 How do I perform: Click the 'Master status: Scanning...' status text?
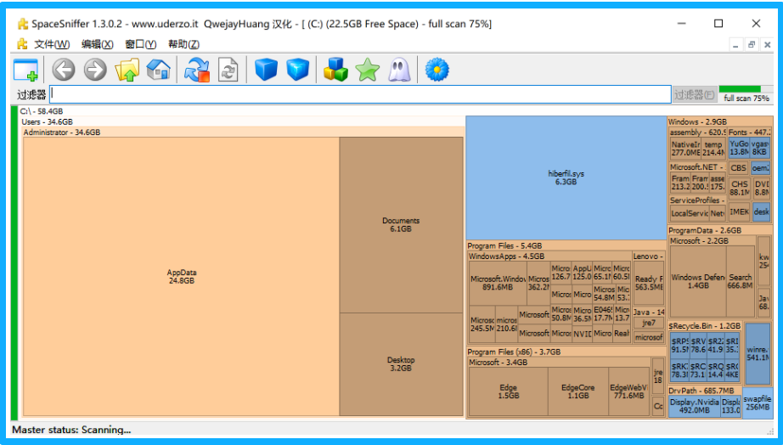(x=71, y=430)
